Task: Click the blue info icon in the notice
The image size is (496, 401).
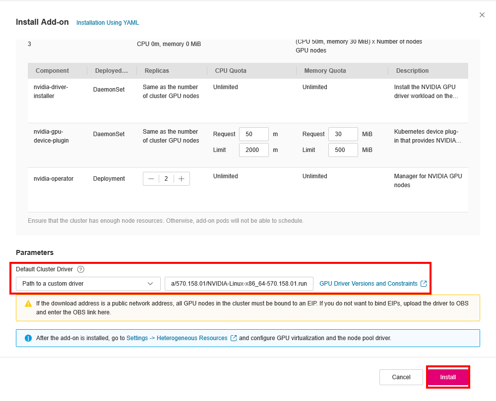Action: [x=28, y=338]
